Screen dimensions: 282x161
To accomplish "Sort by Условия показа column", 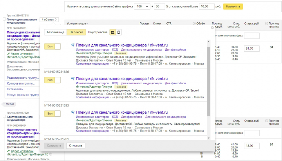I will tap(77, 24).
